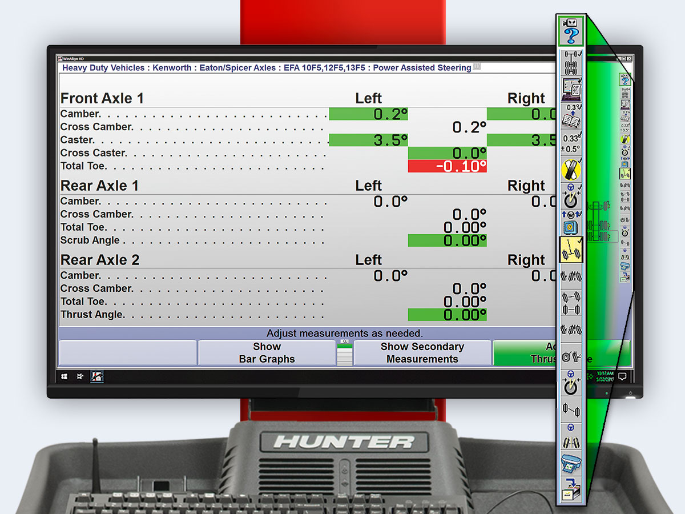Click the Heavy Duty Vehicles breadcrumb text
685x514 pixels.
tap(103, 68)
